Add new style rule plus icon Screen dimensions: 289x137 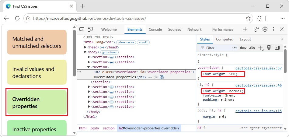[x=261, y=48]
